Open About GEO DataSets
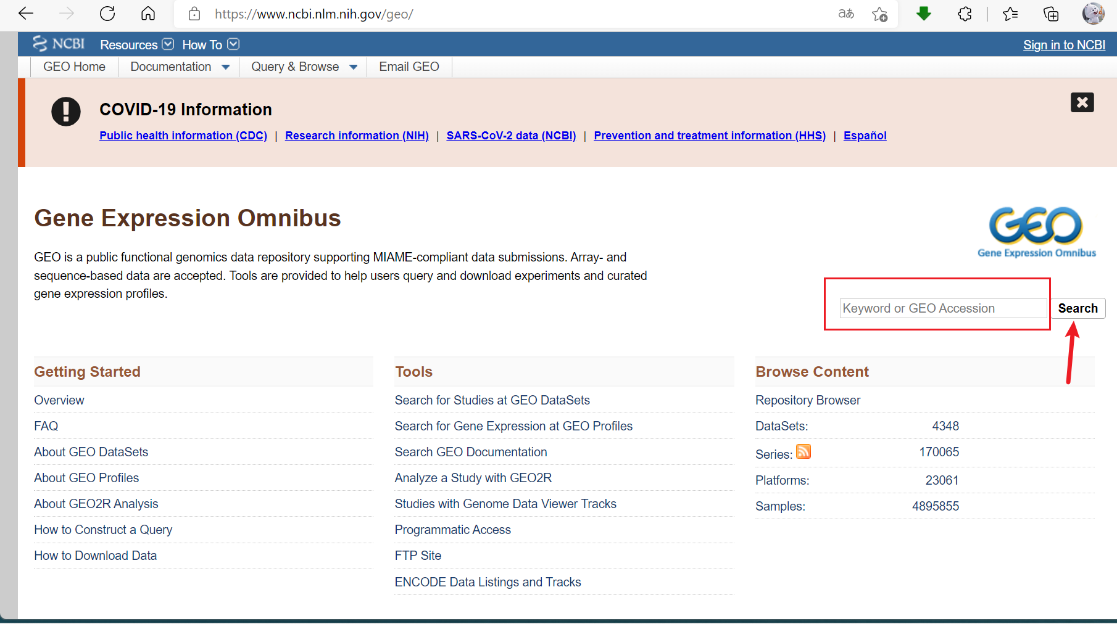This screenshot has height=624, width=1117. pyautogui.click(x=91, y=452)
